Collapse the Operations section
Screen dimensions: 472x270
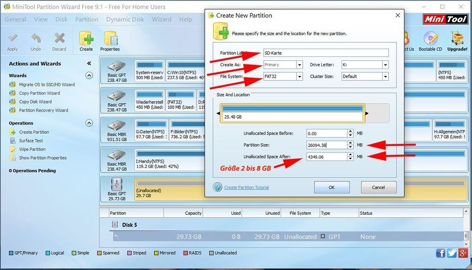pos(89,123)
